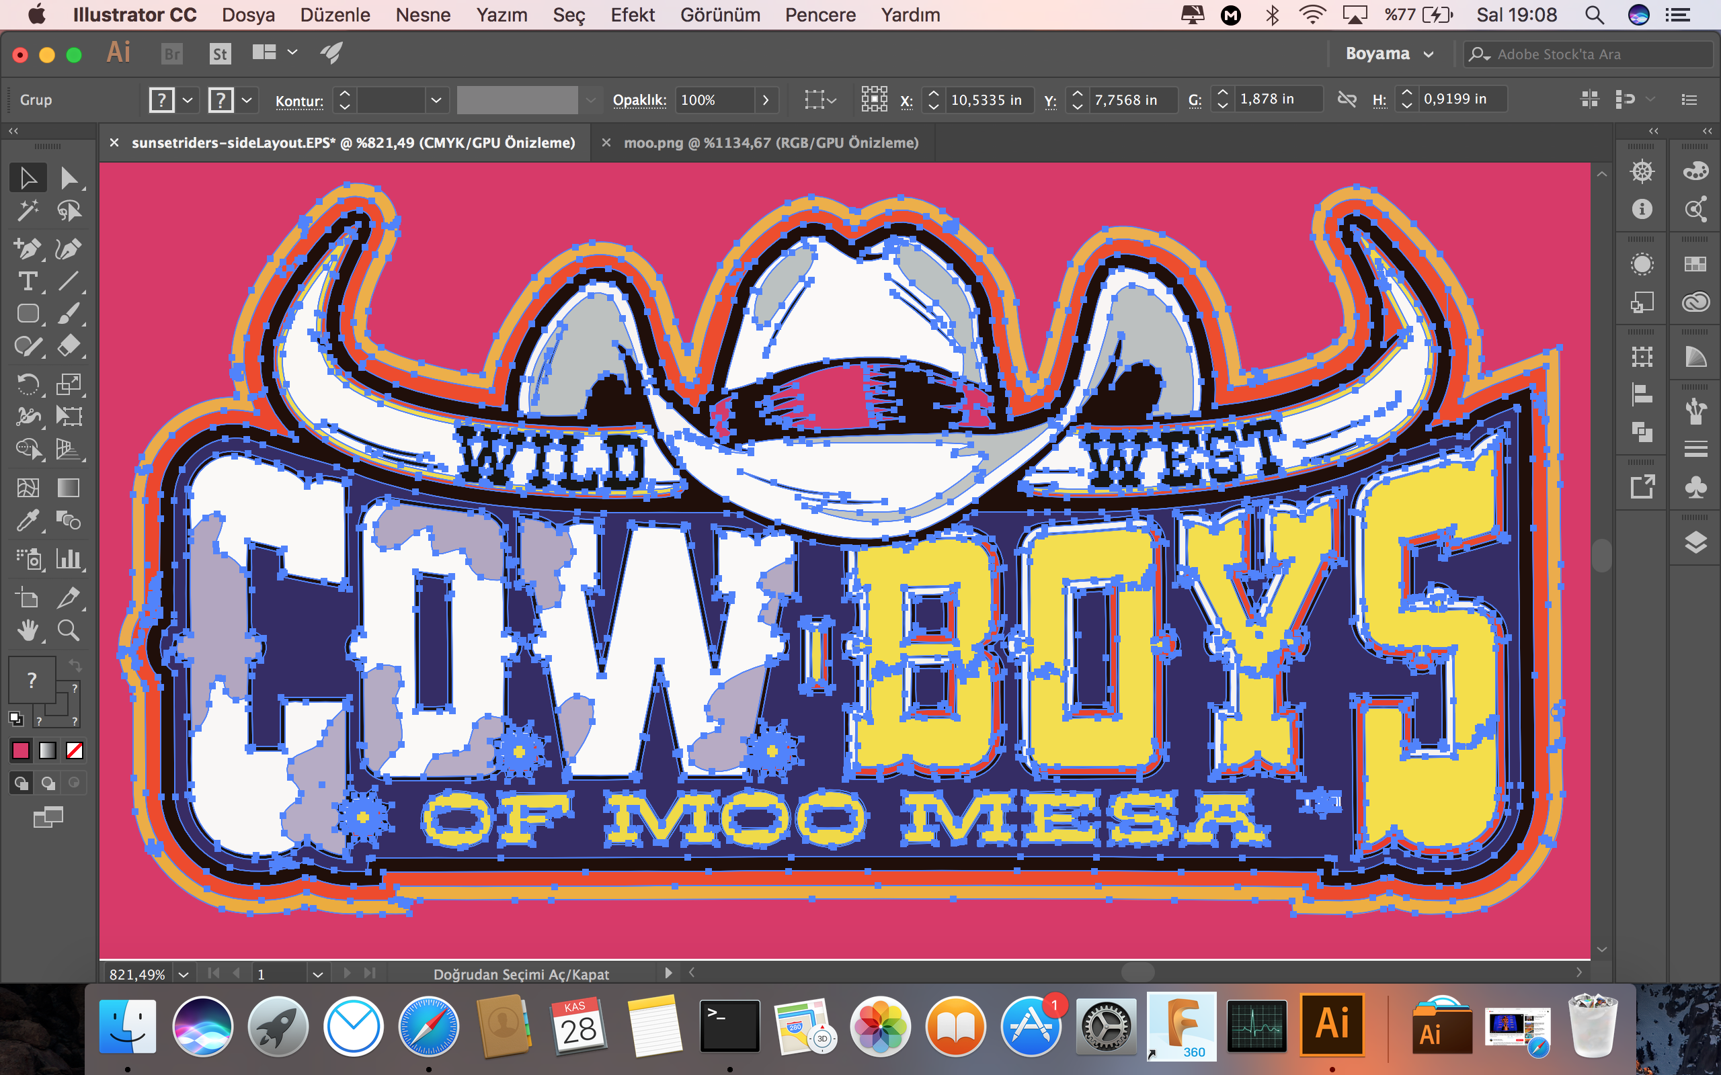Image resolution: width=1721 pixels, height=1075 pixels.
Task: Select the Paintbrush tool
Action: (x=69, y=314)
